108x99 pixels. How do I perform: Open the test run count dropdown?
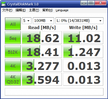[x=27, y=21]
